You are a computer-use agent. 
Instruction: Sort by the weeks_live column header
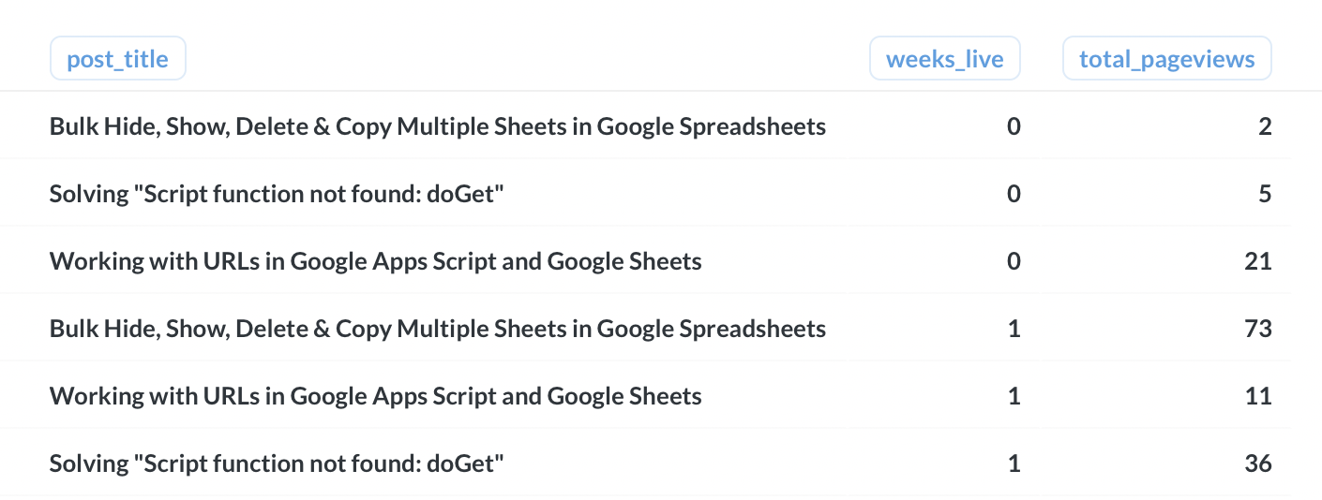(944, 59)
